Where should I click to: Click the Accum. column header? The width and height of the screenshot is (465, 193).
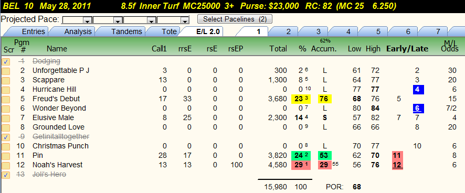(x=324, y=49)
